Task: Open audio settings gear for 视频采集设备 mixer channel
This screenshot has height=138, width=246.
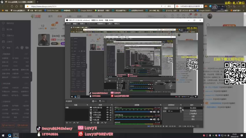Action: [158, 119]
